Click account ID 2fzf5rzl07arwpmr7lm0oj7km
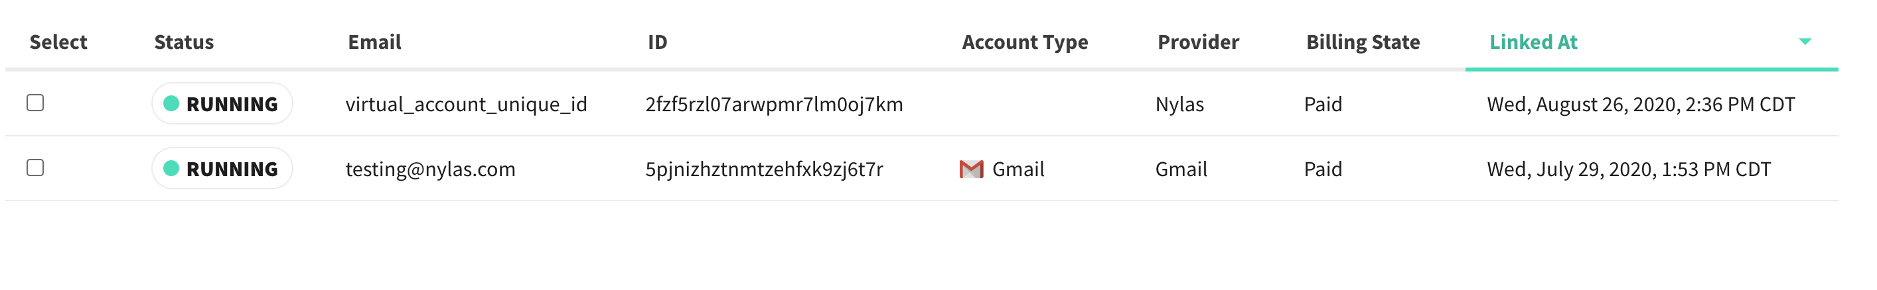The width and height of the screenshot is (1877, 290). [x=774, y=105]
